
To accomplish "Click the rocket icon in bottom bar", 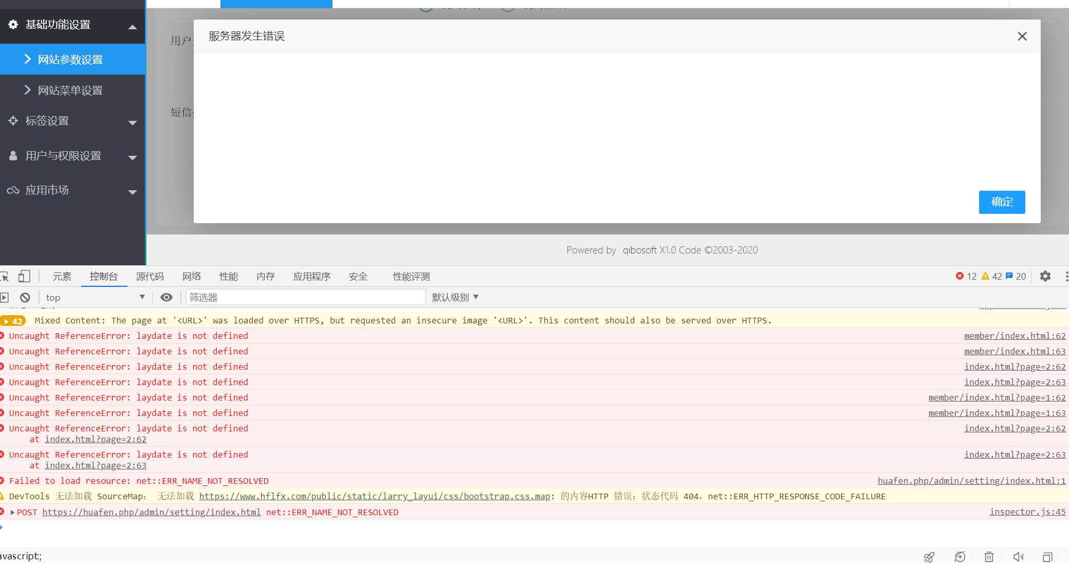I will click(x=929, y=557).
